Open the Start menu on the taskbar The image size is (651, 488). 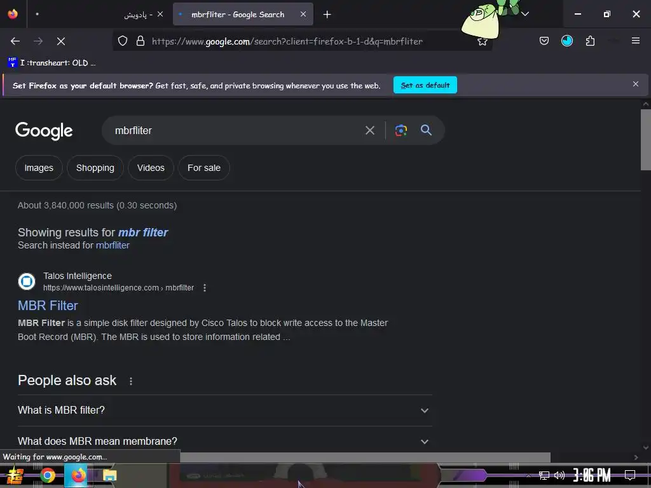tap(15, 475)
